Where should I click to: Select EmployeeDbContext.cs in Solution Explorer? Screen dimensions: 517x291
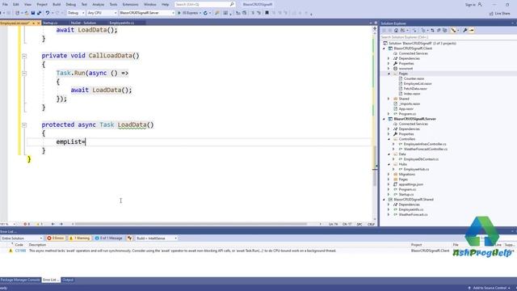point(421,159)
